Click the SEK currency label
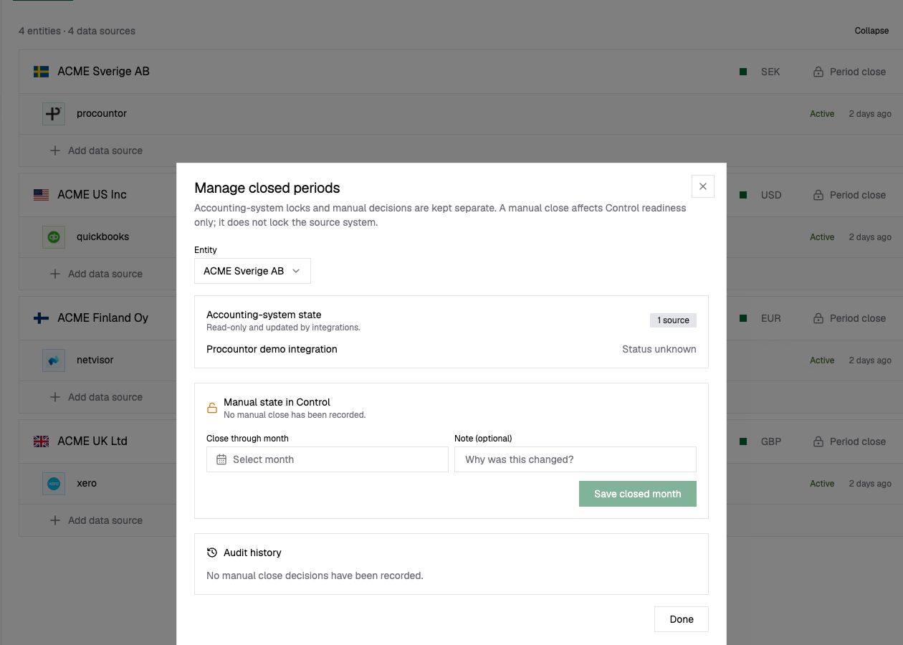Screen dimensions: 903x645 tap(770, 72)
